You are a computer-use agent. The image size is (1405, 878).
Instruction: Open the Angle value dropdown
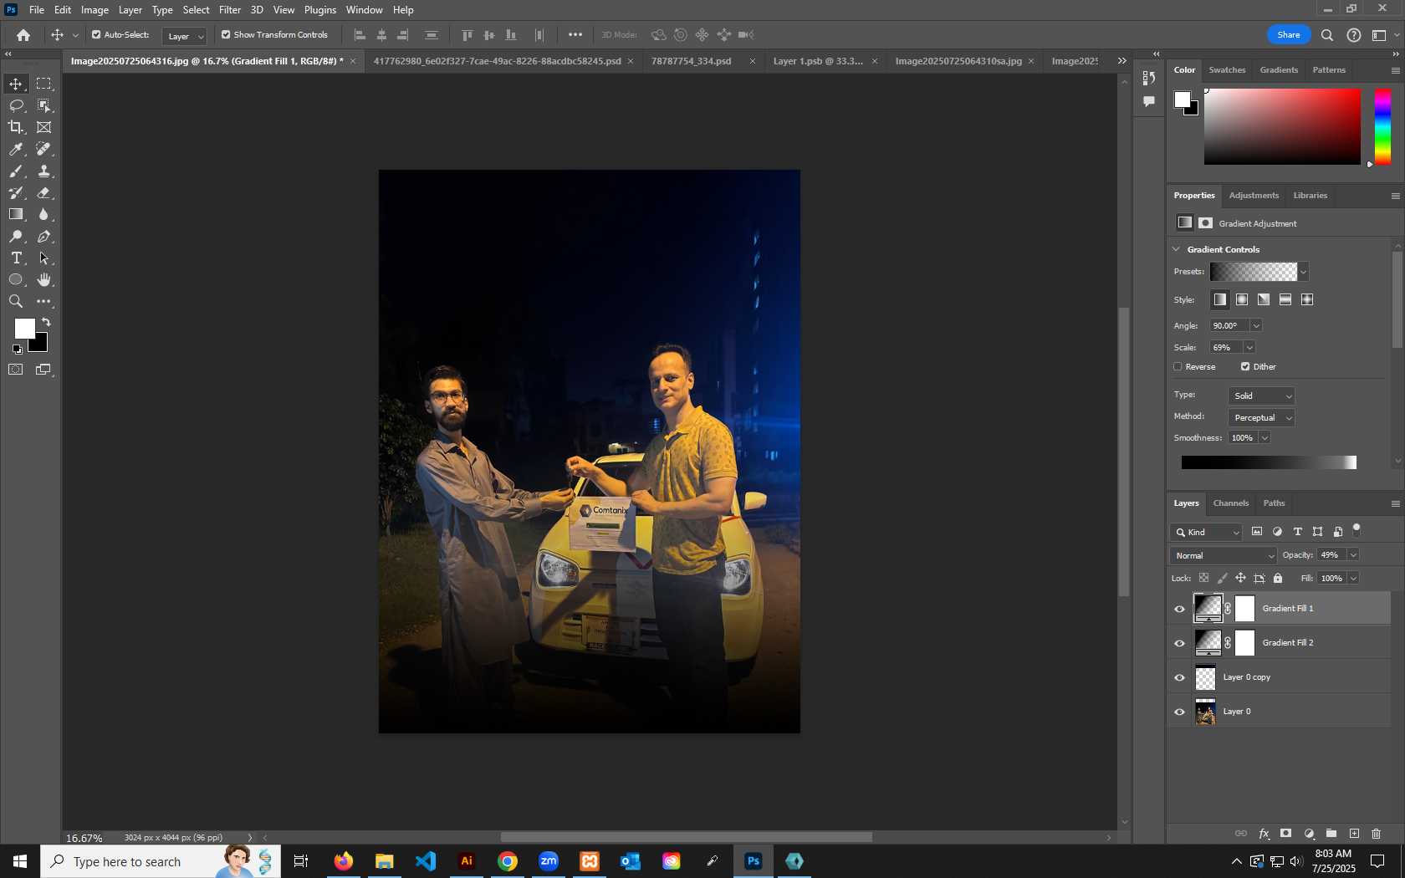click(x=1256, y=325)
